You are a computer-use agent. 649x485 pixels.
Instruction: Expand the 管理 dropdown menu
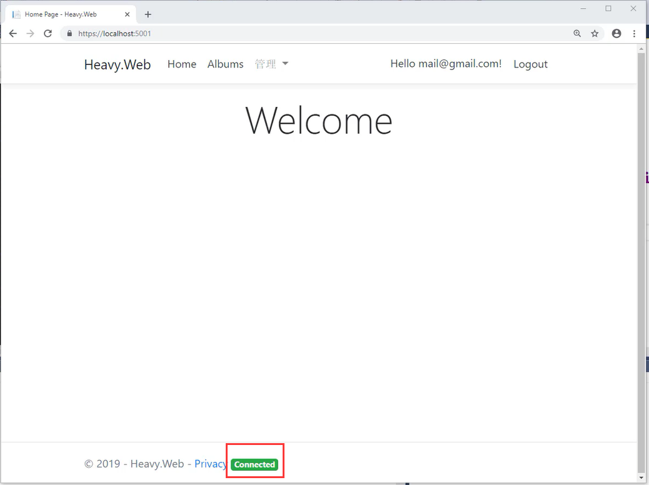pyautogui.click(x=271, y=64)
